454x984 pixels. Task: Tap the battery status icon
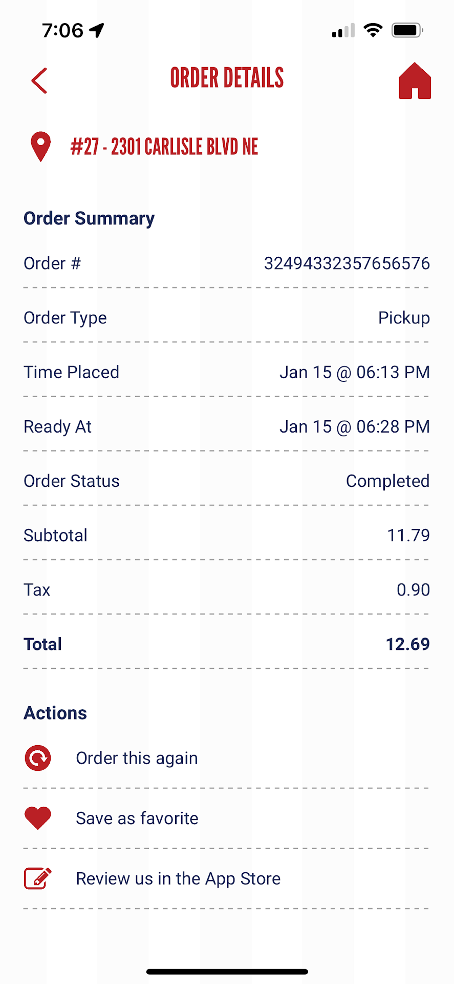pyautogui.click(x=407, y=30)
